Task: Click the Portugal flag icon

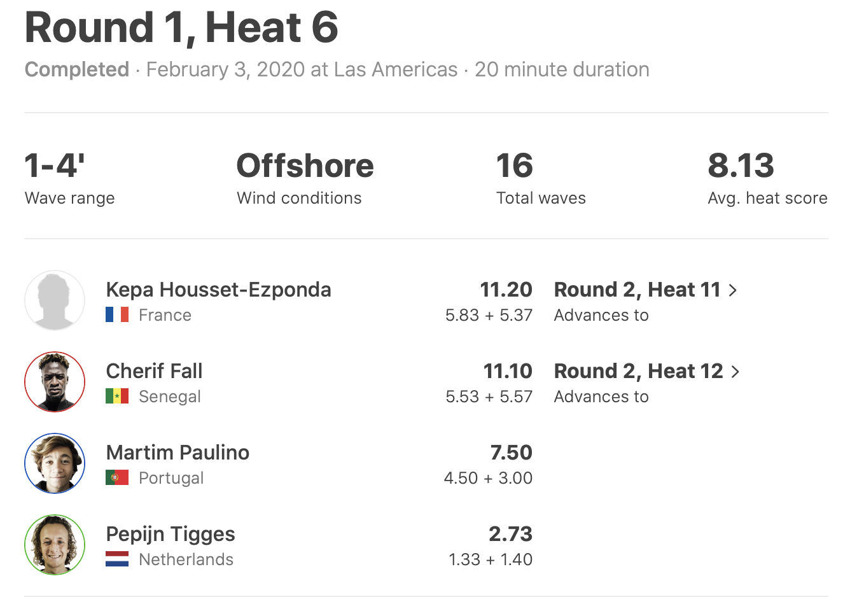Action: (x=117, y=478)
